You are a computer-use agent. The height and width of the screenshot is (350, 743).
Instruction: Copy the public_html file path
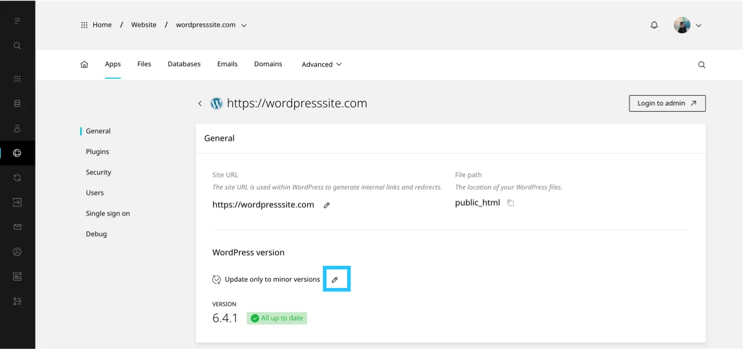pyautogui.click(x=511, y=203)
